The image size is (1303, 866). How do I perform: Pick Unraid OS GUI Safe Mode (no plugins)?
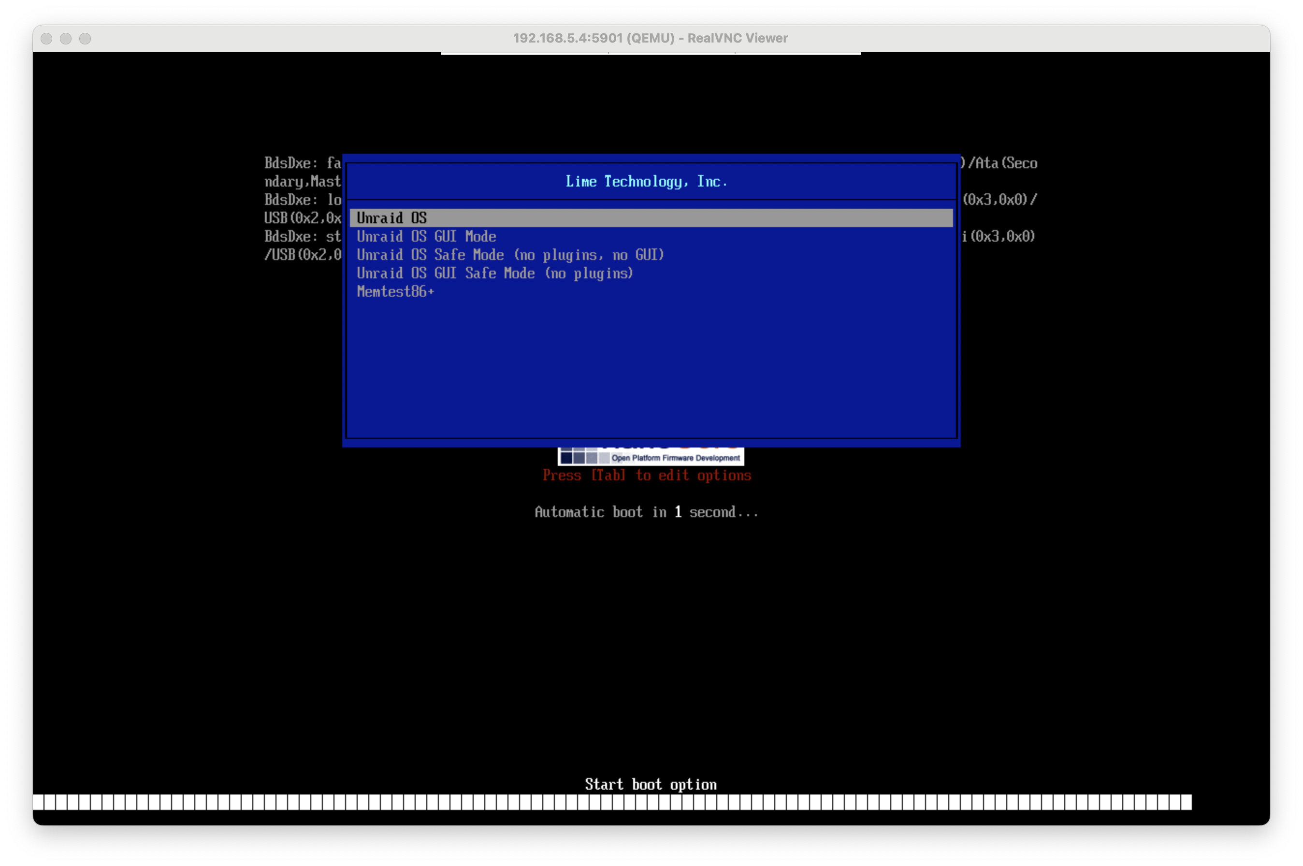tap(494, 273)
